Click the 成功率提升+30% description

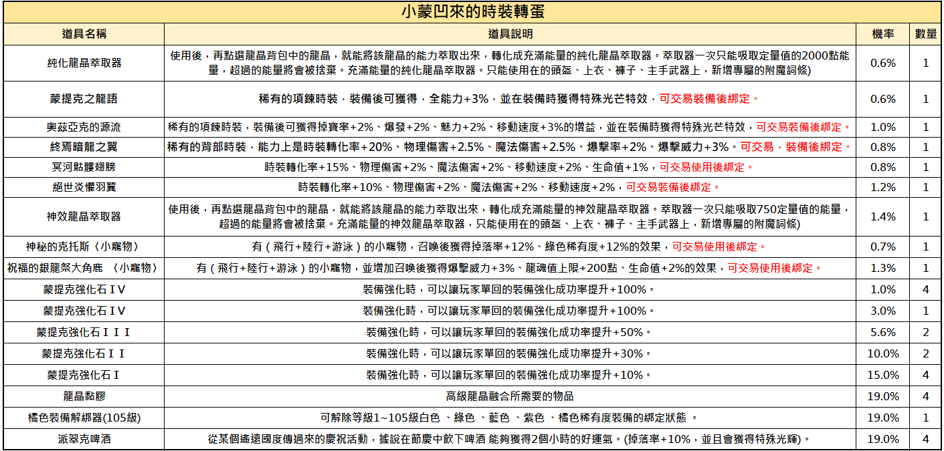pos(510,353)
